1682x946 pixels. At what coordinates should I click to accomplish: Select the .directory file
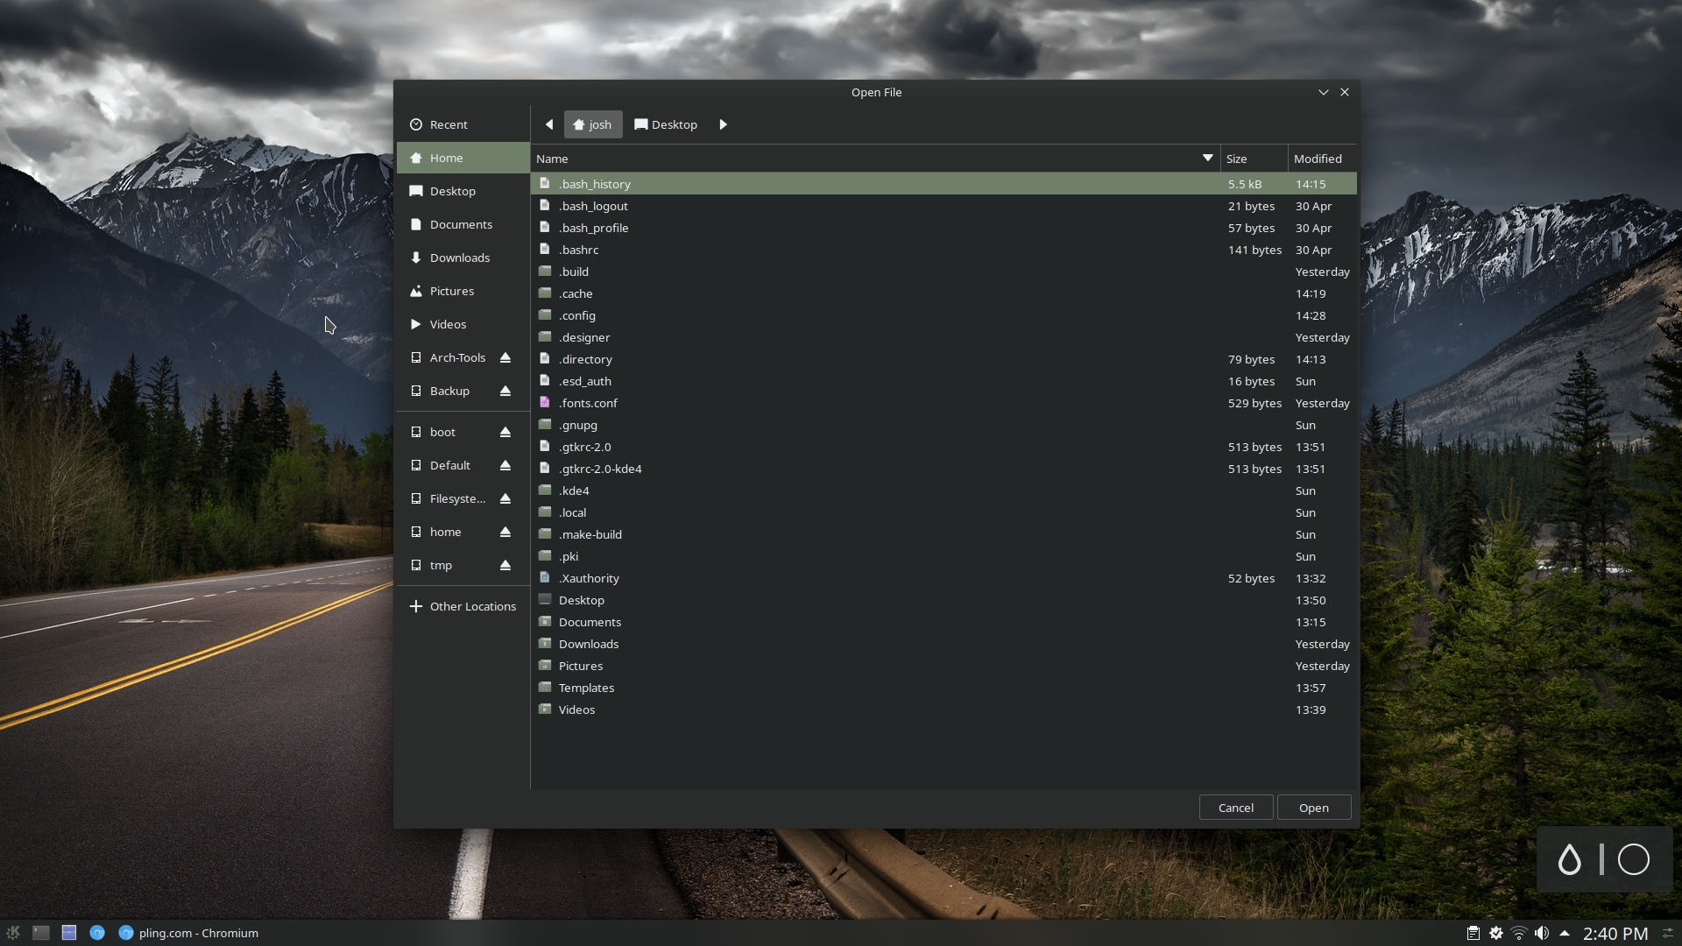943,359
